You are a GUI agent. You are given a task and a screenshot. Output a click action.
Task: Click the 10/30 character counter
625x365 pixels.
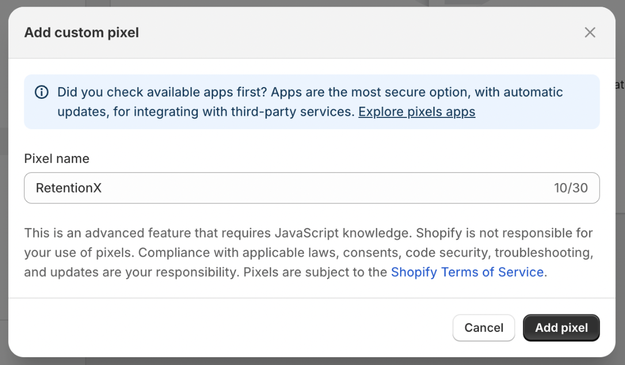click(570, 188)
